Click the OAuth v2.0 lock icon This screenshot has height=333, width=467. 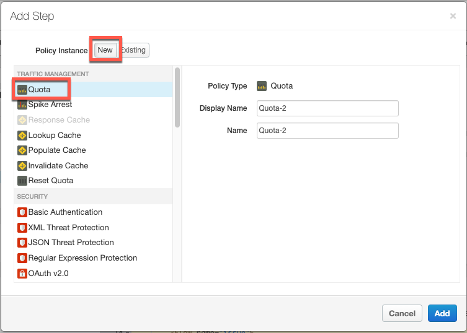[22, 273]
